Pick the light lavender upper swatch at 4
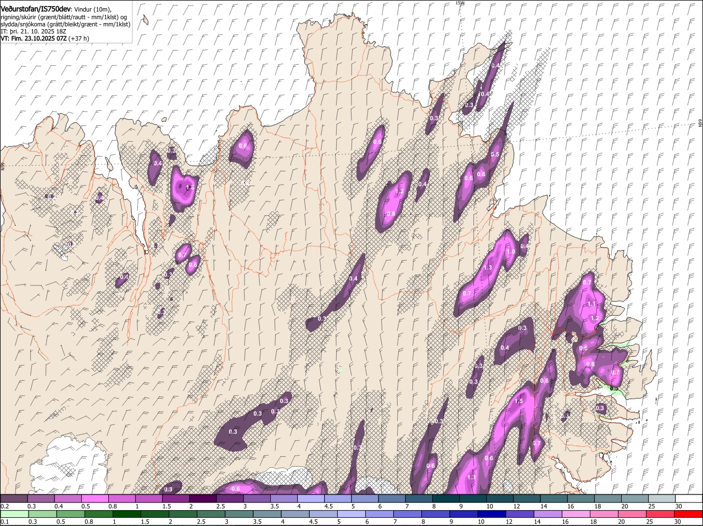 (310, 498)
